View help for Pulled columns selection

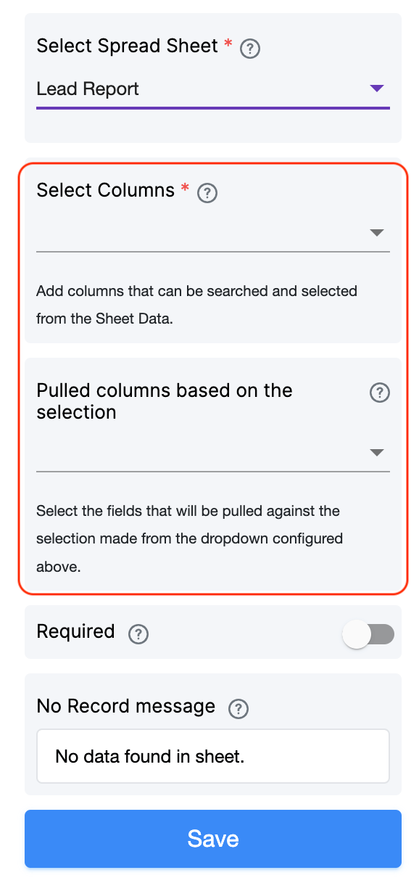tap(379, 393)
